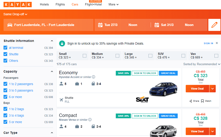Uncheck '1 to 2 passengers' filter

coord(5,84)
